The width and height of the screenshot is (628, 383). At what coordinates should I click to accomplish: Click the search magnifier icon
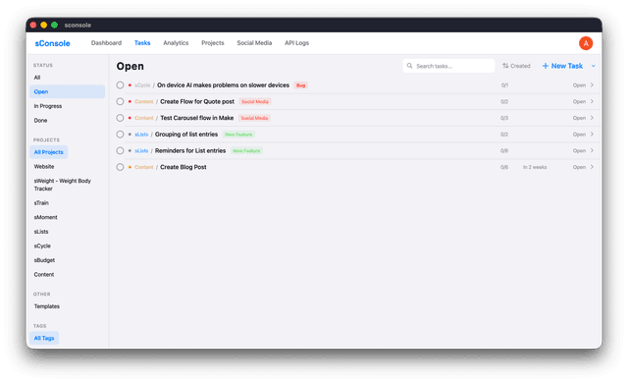(x=410, y=66)
